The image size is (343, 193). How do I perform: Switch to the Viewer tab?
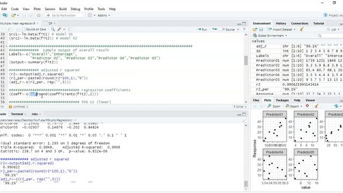click(x=310, y=100)
